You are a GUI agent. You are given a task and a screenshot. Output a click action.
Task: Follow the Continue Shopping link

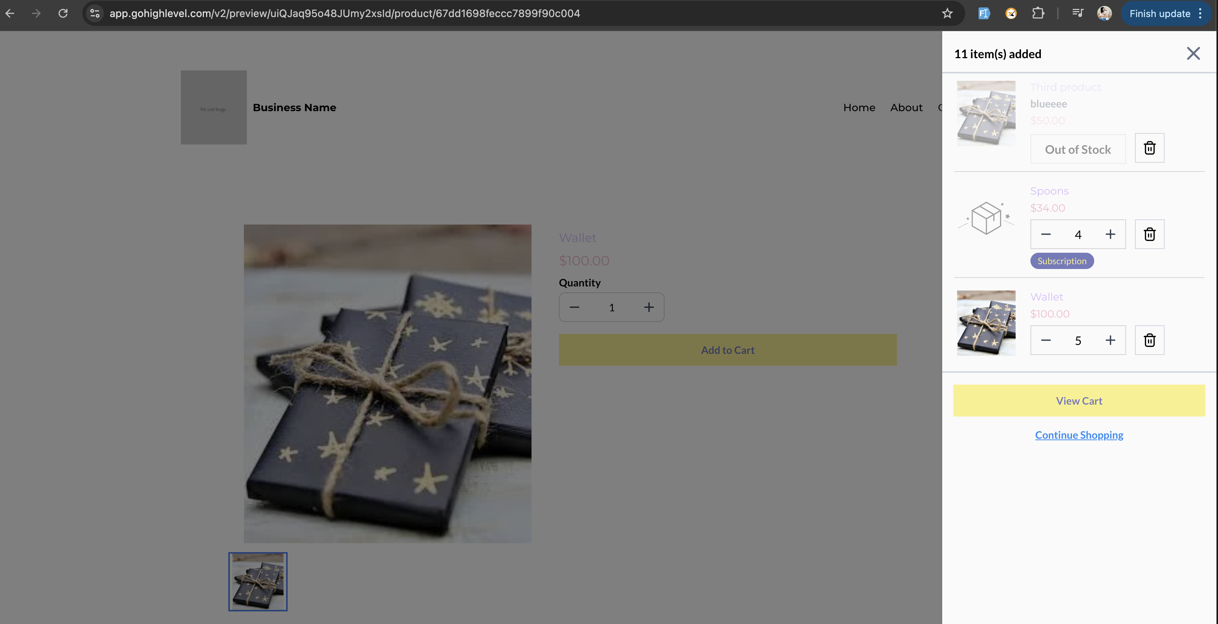(x=1079, y=435)
